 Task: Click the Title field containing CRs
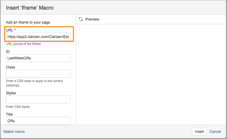point(38,121)
